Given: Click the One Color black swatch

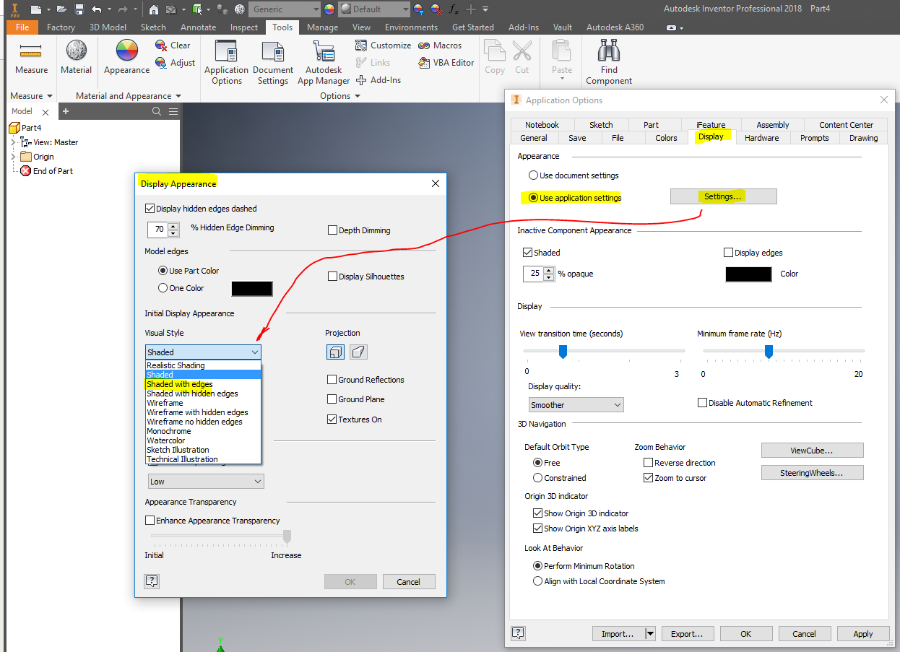Looking at the screenshot, I should tap(251, 289).
